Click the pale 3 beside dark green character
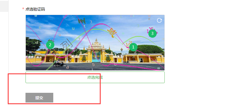 (91, 22)
